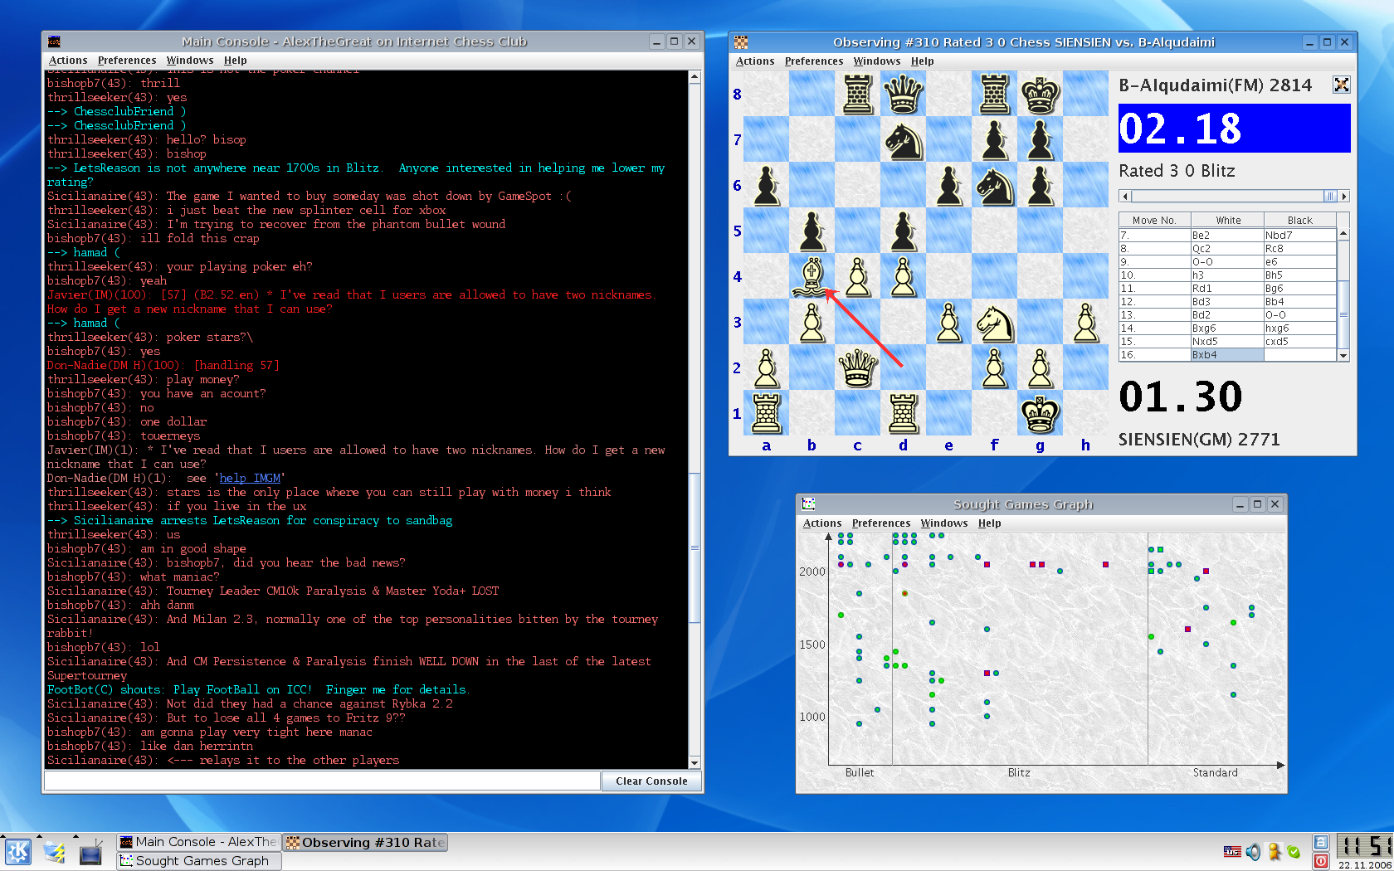
Task: Click the US keyboard layout flag
Action: point(1232,852)
